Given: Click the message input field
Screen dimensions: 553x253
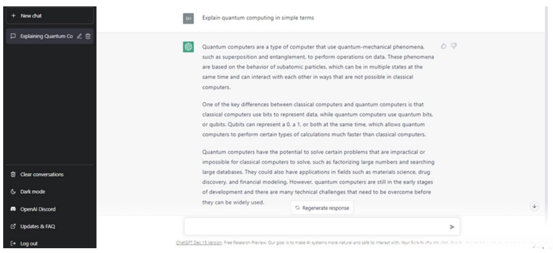Looking at the screenshot, I should (x=315, y=226).
